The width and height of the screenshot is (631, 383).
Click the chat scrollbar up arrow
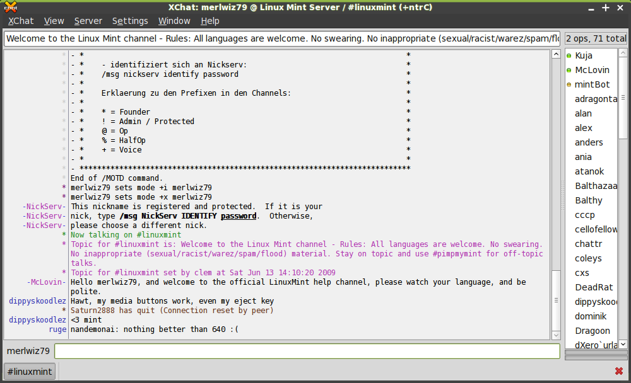[x=556, y=54]
